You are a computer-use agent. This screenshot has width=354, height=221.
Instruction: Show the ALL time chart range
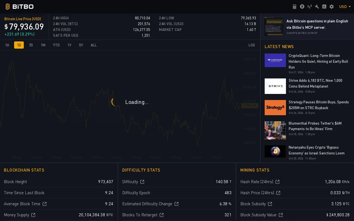[94, 45]
